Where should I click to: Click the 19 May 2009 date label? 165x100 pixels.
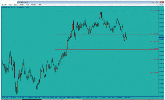click(x=70, y=98)
